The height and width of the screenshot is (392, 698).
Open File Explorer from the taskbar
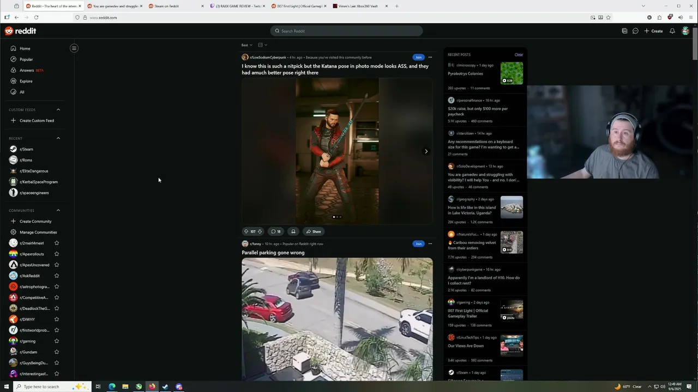pos(125,387)
